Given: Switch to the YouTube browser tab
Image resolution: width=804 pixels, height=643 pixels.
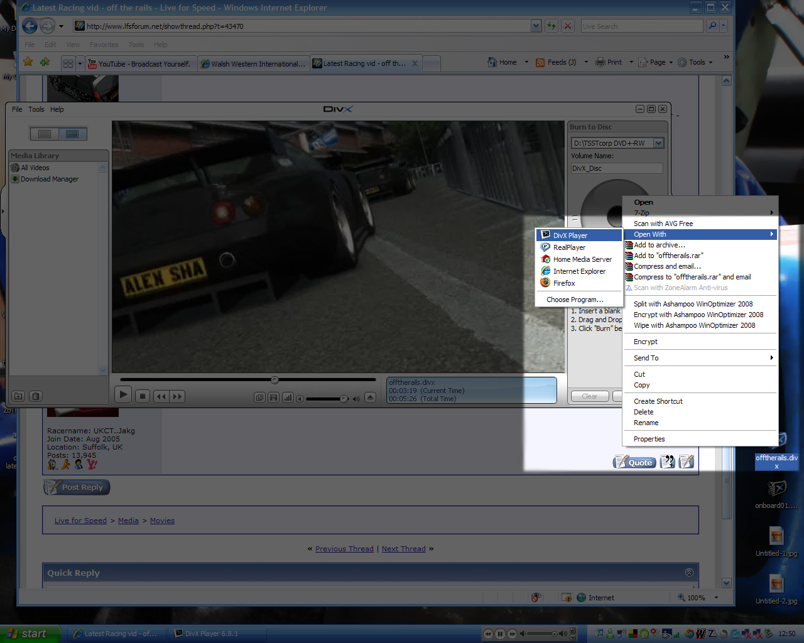Looking at the screenshot, I should point(141,63).
